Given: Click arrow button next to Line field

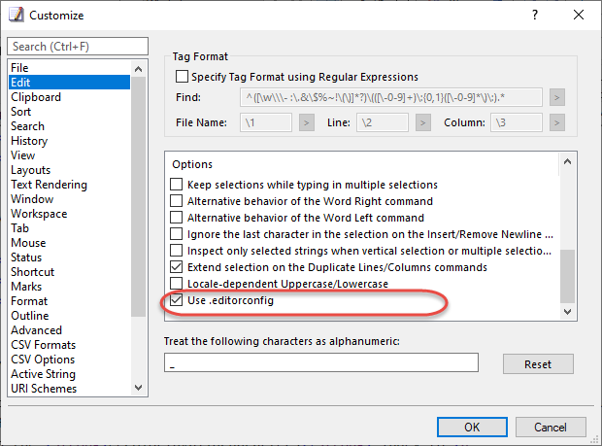Looking at the screenshot, I should coord(422,122).
